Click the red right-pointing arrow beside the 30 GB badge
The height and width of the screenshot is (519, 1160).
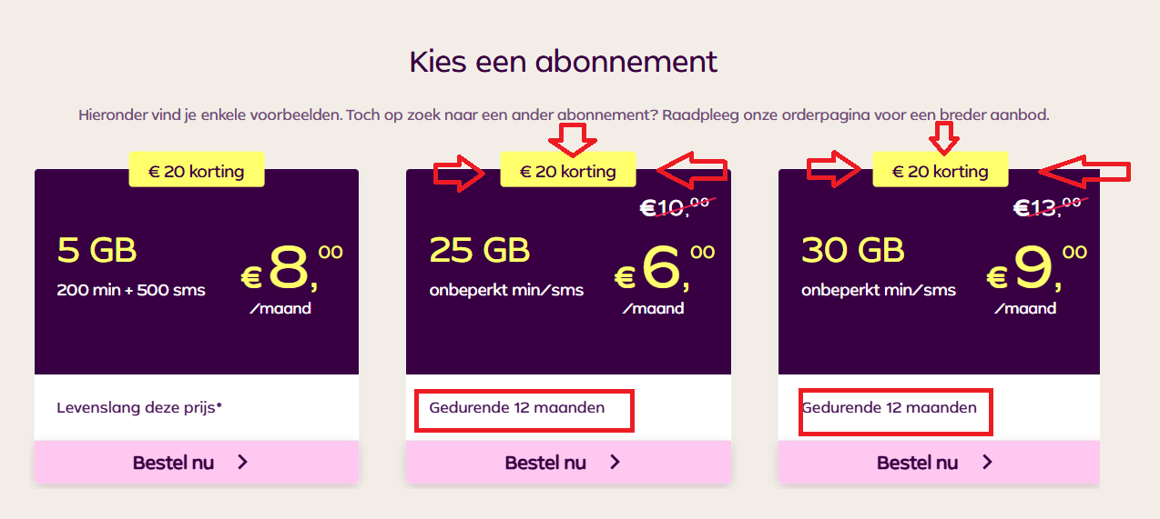tap(833, 170)
